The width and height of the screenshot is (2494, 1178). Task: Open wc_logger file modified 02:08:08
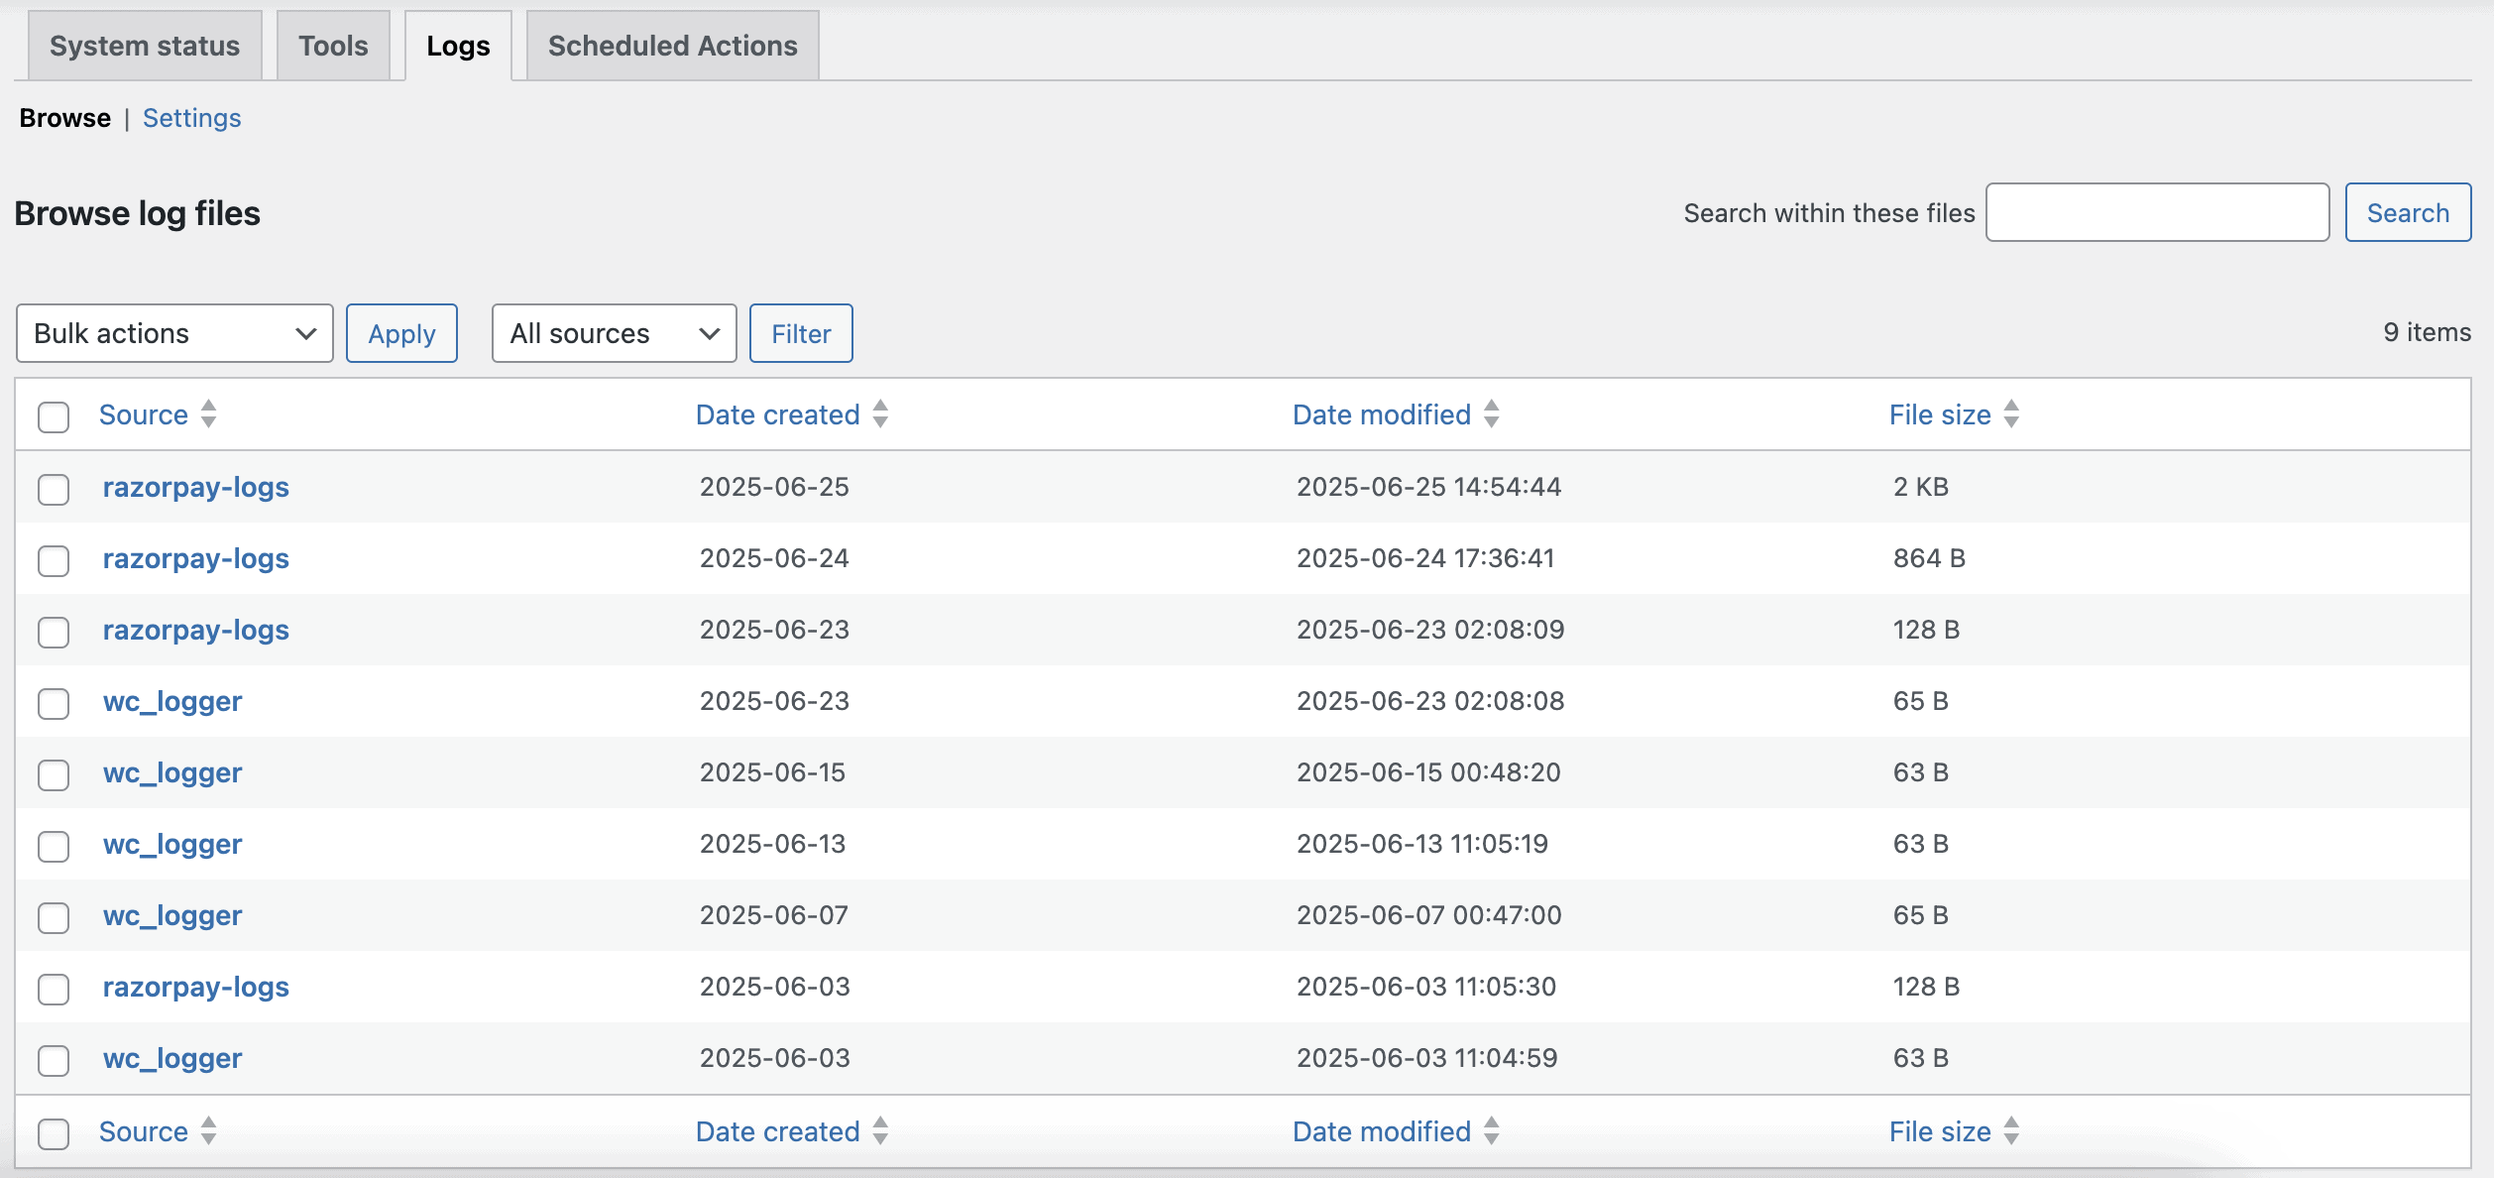pyautogui.click(x=172, y=701)
